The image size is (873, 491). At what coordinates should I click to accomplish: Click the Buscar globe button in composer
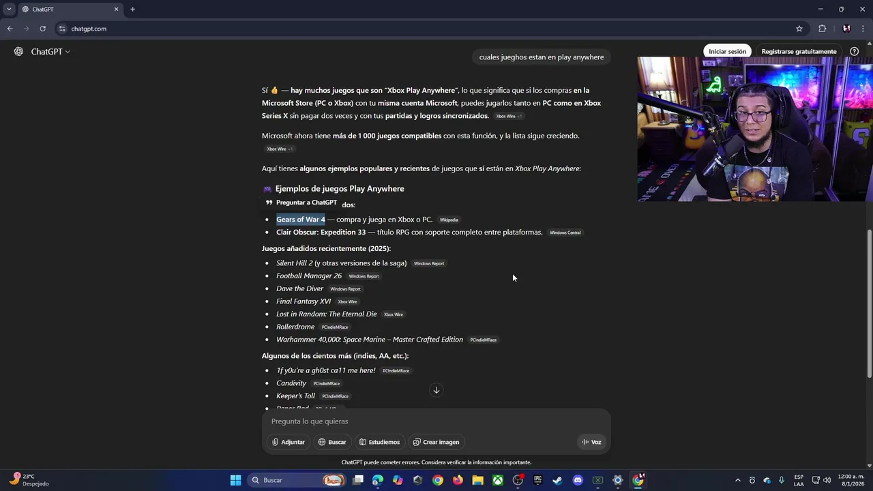(x=332, y=442)
